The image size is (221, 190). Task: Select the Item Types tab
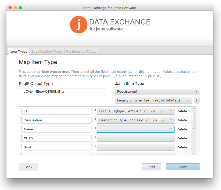tap(19, 51)
